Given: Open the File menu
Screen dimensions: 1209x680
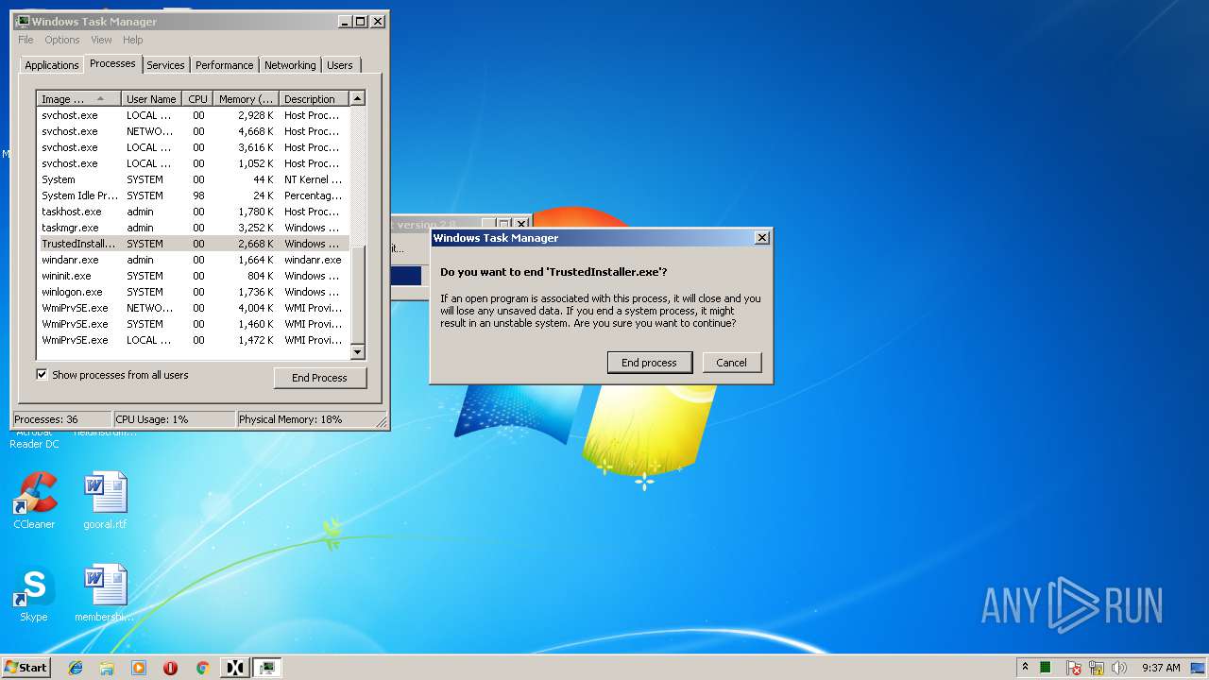Looking at the screenshot, I should coord(26,40).
